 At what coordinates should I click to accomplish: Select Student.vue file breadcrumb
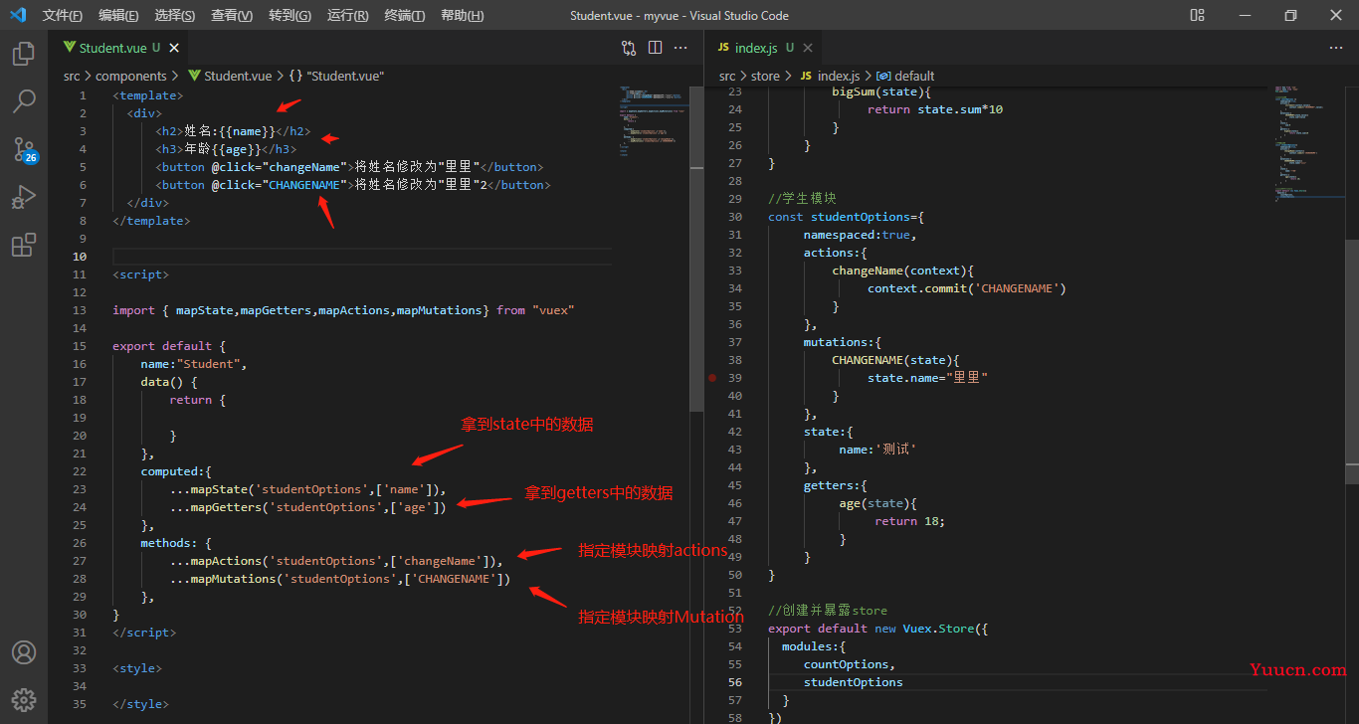[231, 76]
